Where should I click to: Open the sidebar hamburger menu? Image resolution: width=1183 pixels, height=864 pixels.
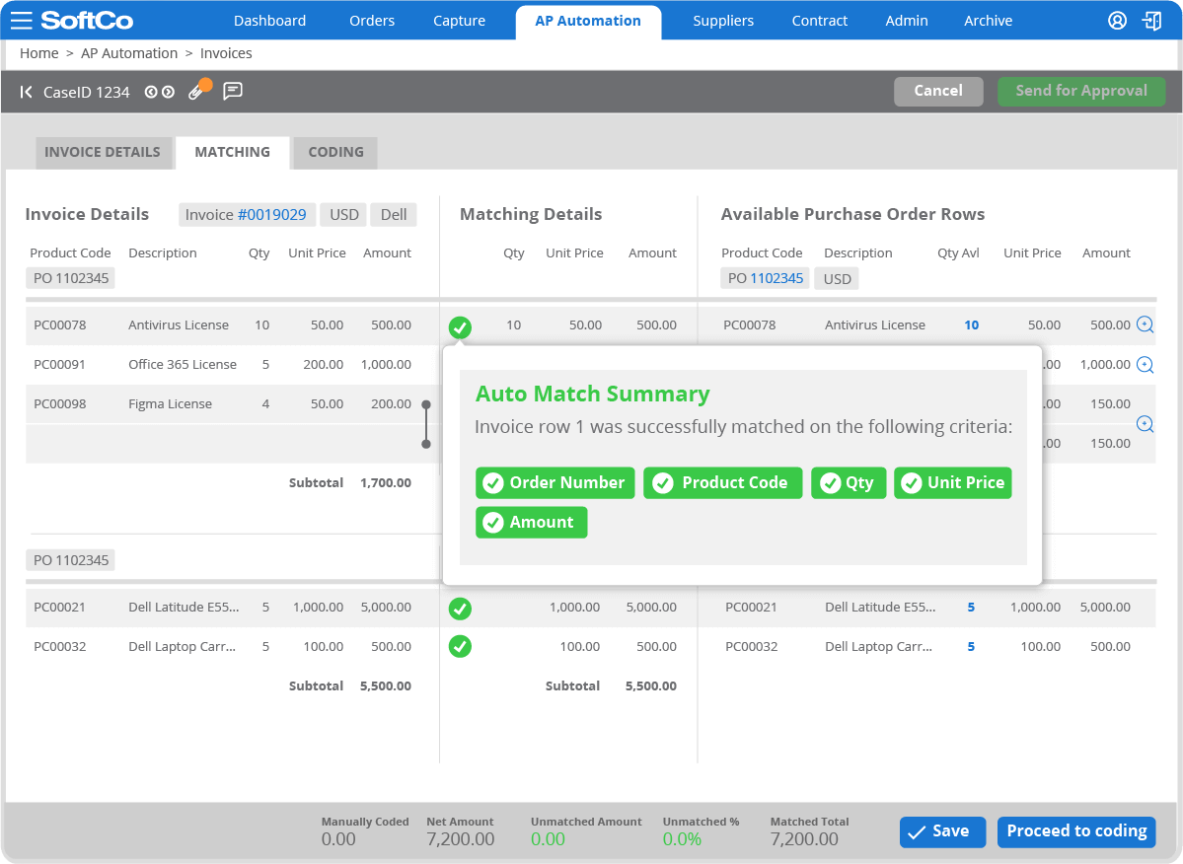pyautogui.click(x=21, y=20)
